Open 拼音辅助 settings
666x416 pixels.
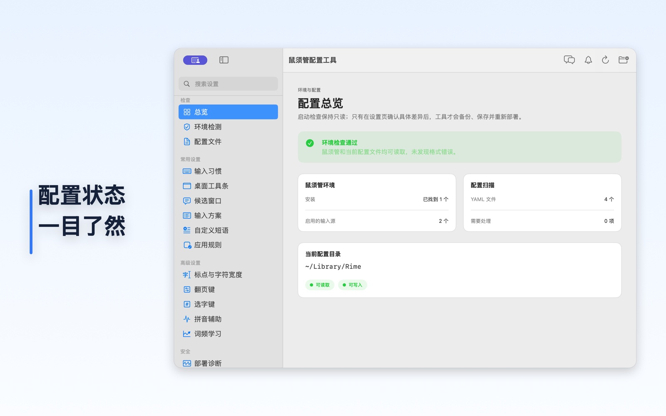point(228,319)
